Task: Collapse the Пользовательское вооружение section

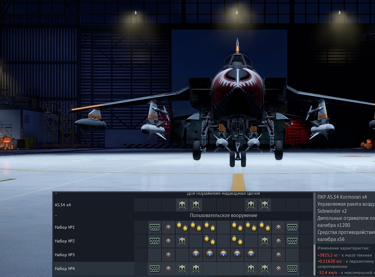Action: coord(56,215)
